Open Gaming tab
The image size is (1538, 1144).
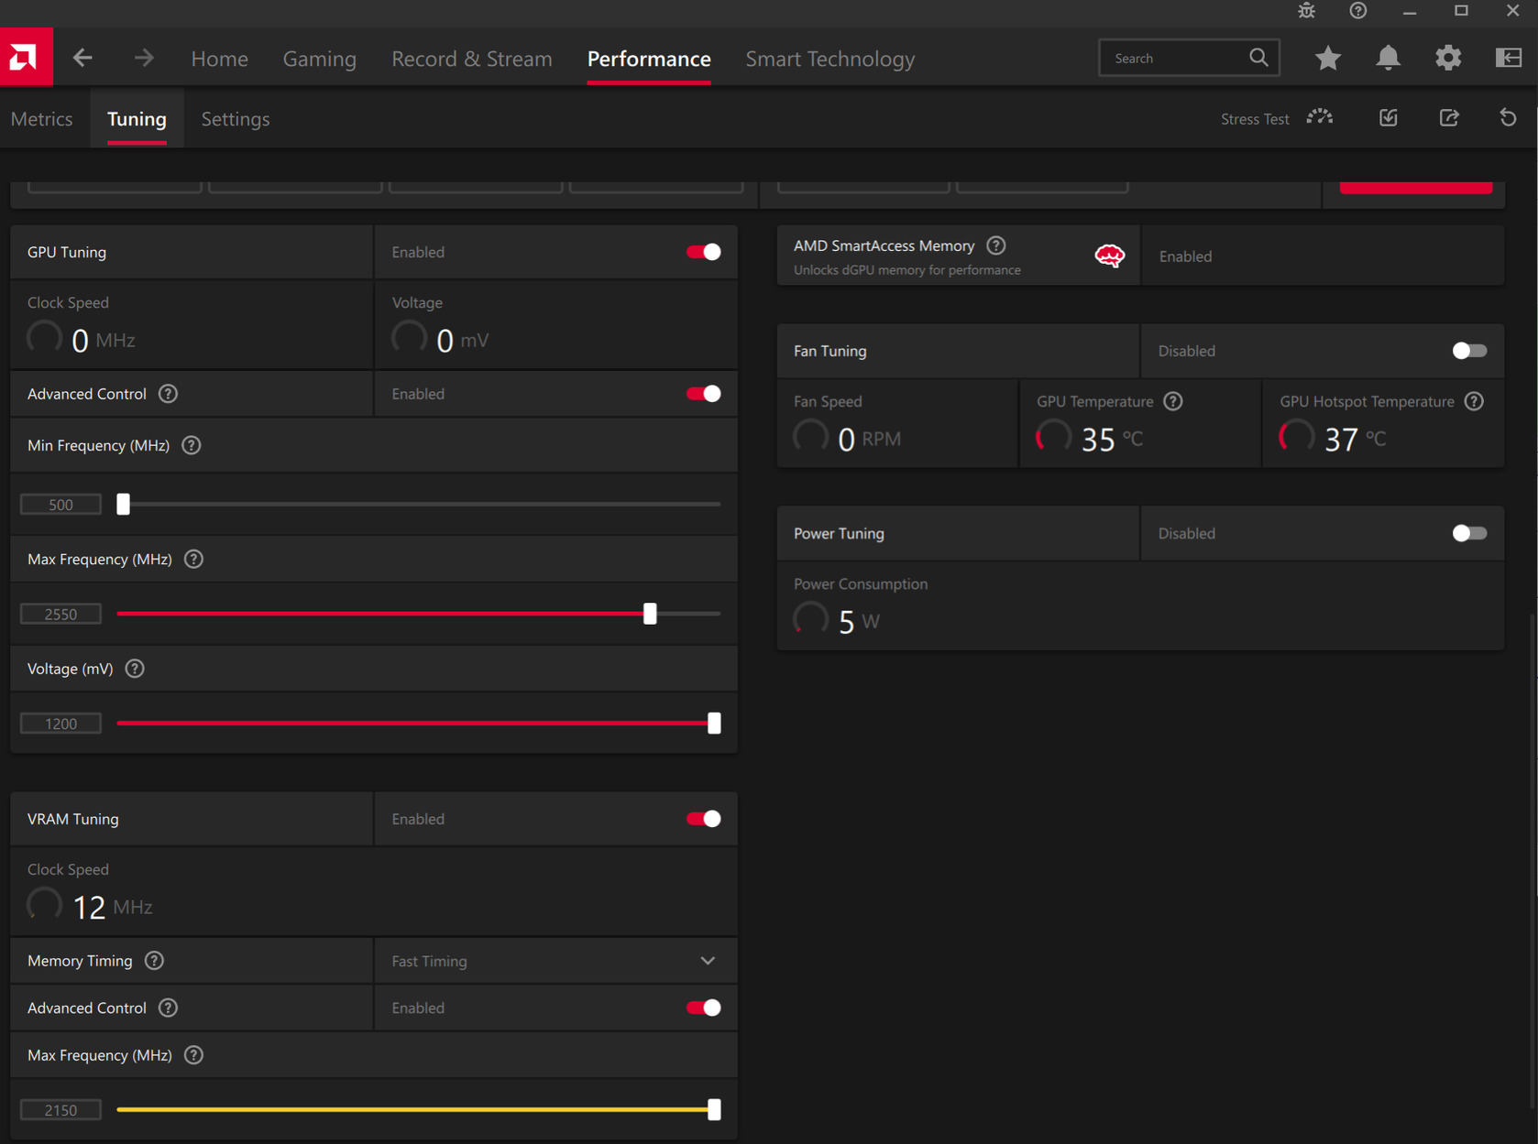319,59
